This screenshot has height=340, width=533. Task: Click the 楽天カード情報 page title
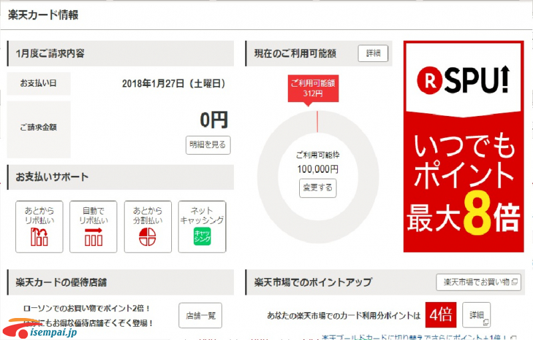click(43, 15)
